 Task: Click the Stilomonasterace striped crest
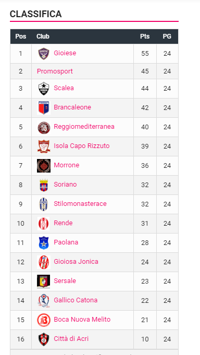44,204
